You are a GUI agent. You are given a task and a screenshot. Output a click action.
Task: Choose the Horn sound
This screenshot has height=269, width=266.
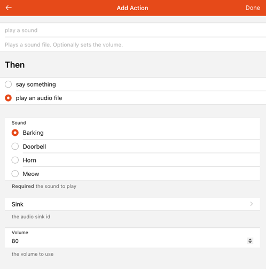click(15, 160)
